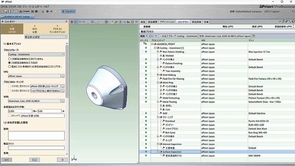Screen dimensions: 295x166
Task: Open プロセスグループ Casting - Investment dropdown
Action: 36,54
